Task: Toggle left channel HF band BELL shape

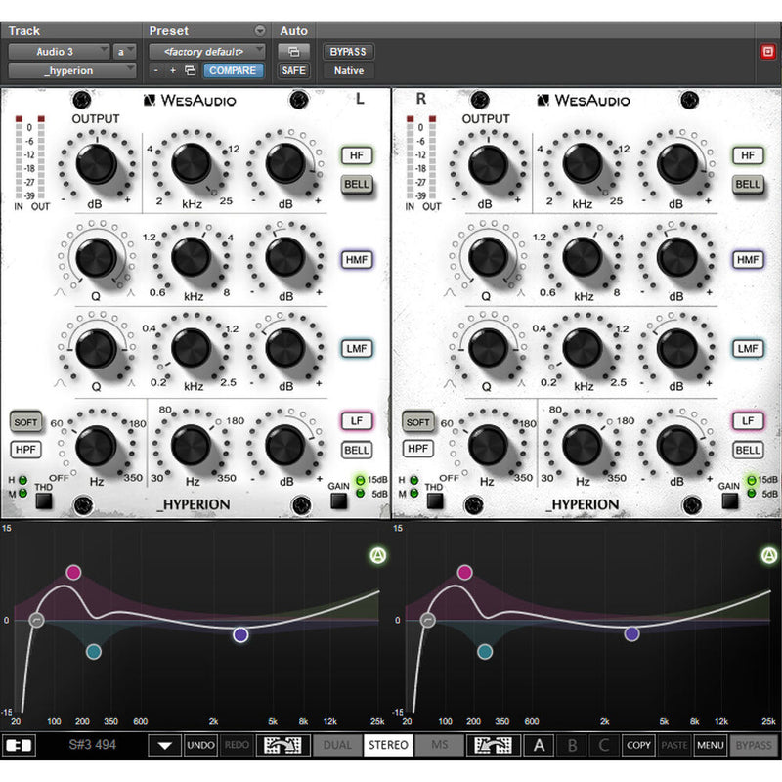Action: pos(357,184)
